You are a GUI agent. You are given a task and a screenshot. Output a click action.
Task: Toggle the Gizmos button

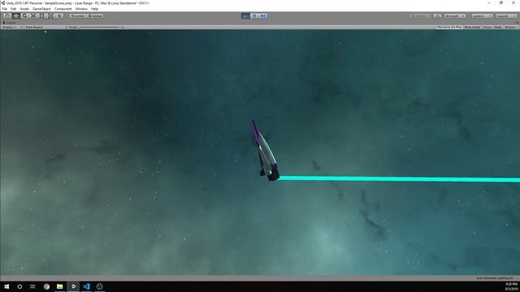pos(511,27)
